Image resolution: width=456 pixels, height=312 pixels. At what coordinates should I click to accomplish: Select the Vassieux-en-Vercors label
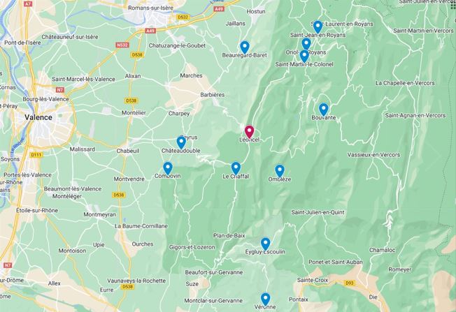click(x=373, y=155)
